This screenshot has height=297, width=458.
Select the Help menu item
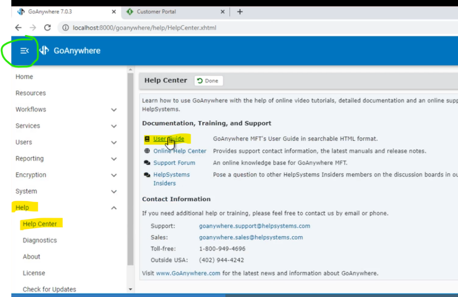point(22,208)
